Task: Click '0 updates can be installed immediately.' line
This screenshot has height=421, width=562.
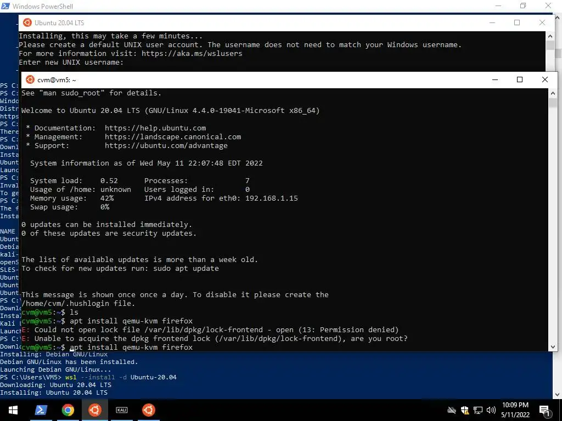Action: pos(106,224)
